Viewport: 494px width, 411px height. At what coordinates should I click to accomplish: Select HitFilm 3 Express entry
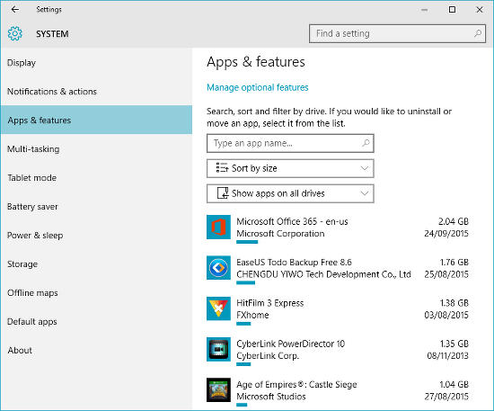[x=338, y=310]
